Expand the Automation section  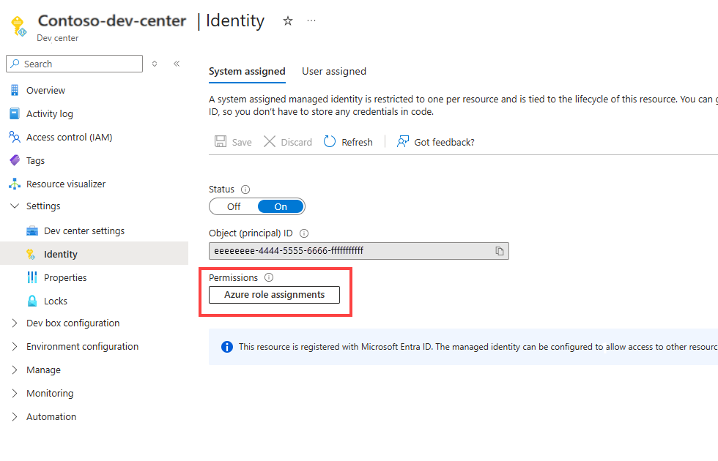tap(15, 416)
